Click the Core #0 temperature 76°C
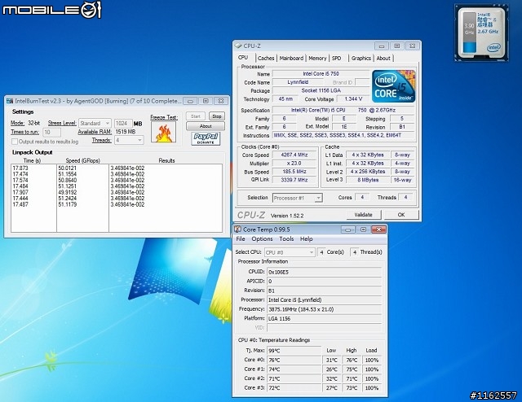 tap(294, 360)
